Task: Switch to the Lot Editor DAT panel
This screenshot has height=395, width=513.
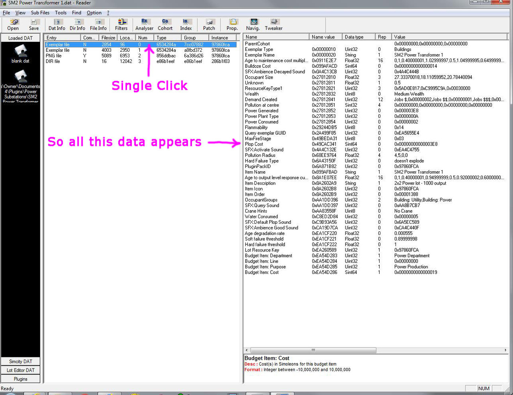Action: coord(20,370)
